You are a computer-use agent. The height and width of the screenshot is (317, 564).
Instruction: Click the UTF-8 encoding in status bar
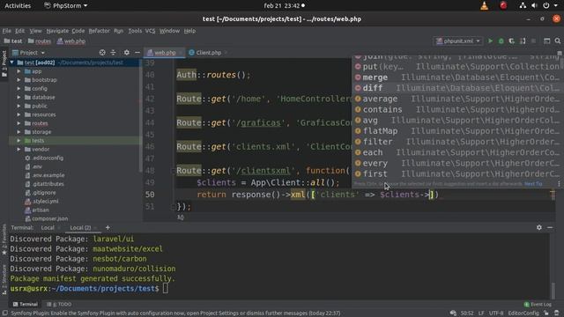click(496, 313)
